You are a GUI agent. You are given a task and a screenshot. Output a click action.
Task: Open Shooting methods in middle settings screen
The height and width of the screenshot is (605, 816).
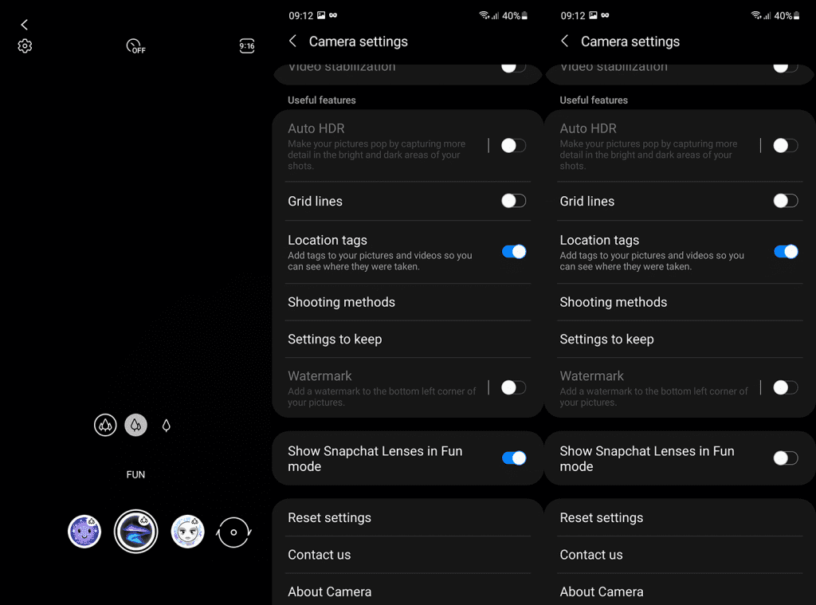[x=408, y=302]
